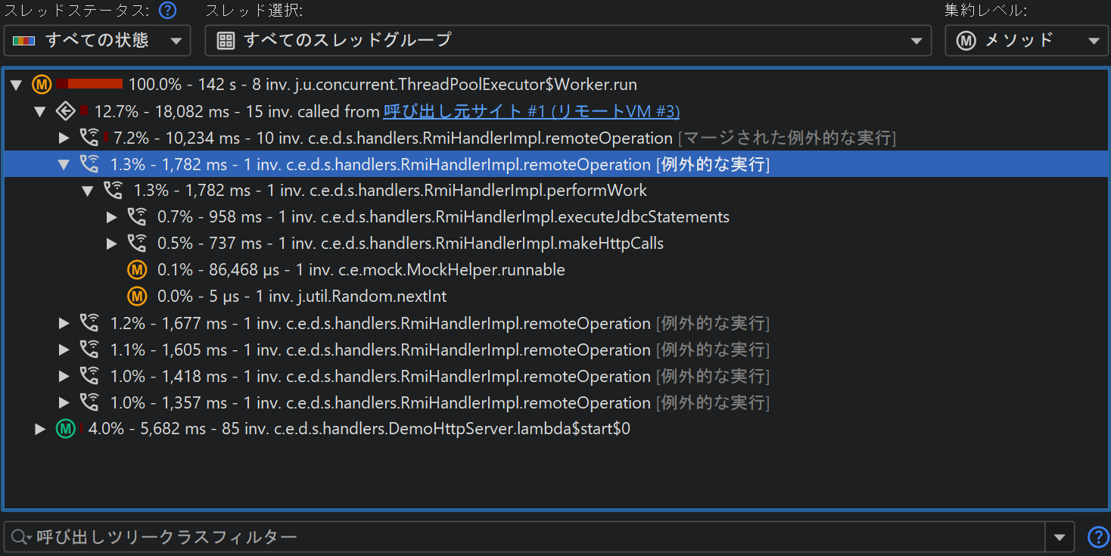
Task: Click the MockHelper.runnable method icon
Action: coord(137,270)
